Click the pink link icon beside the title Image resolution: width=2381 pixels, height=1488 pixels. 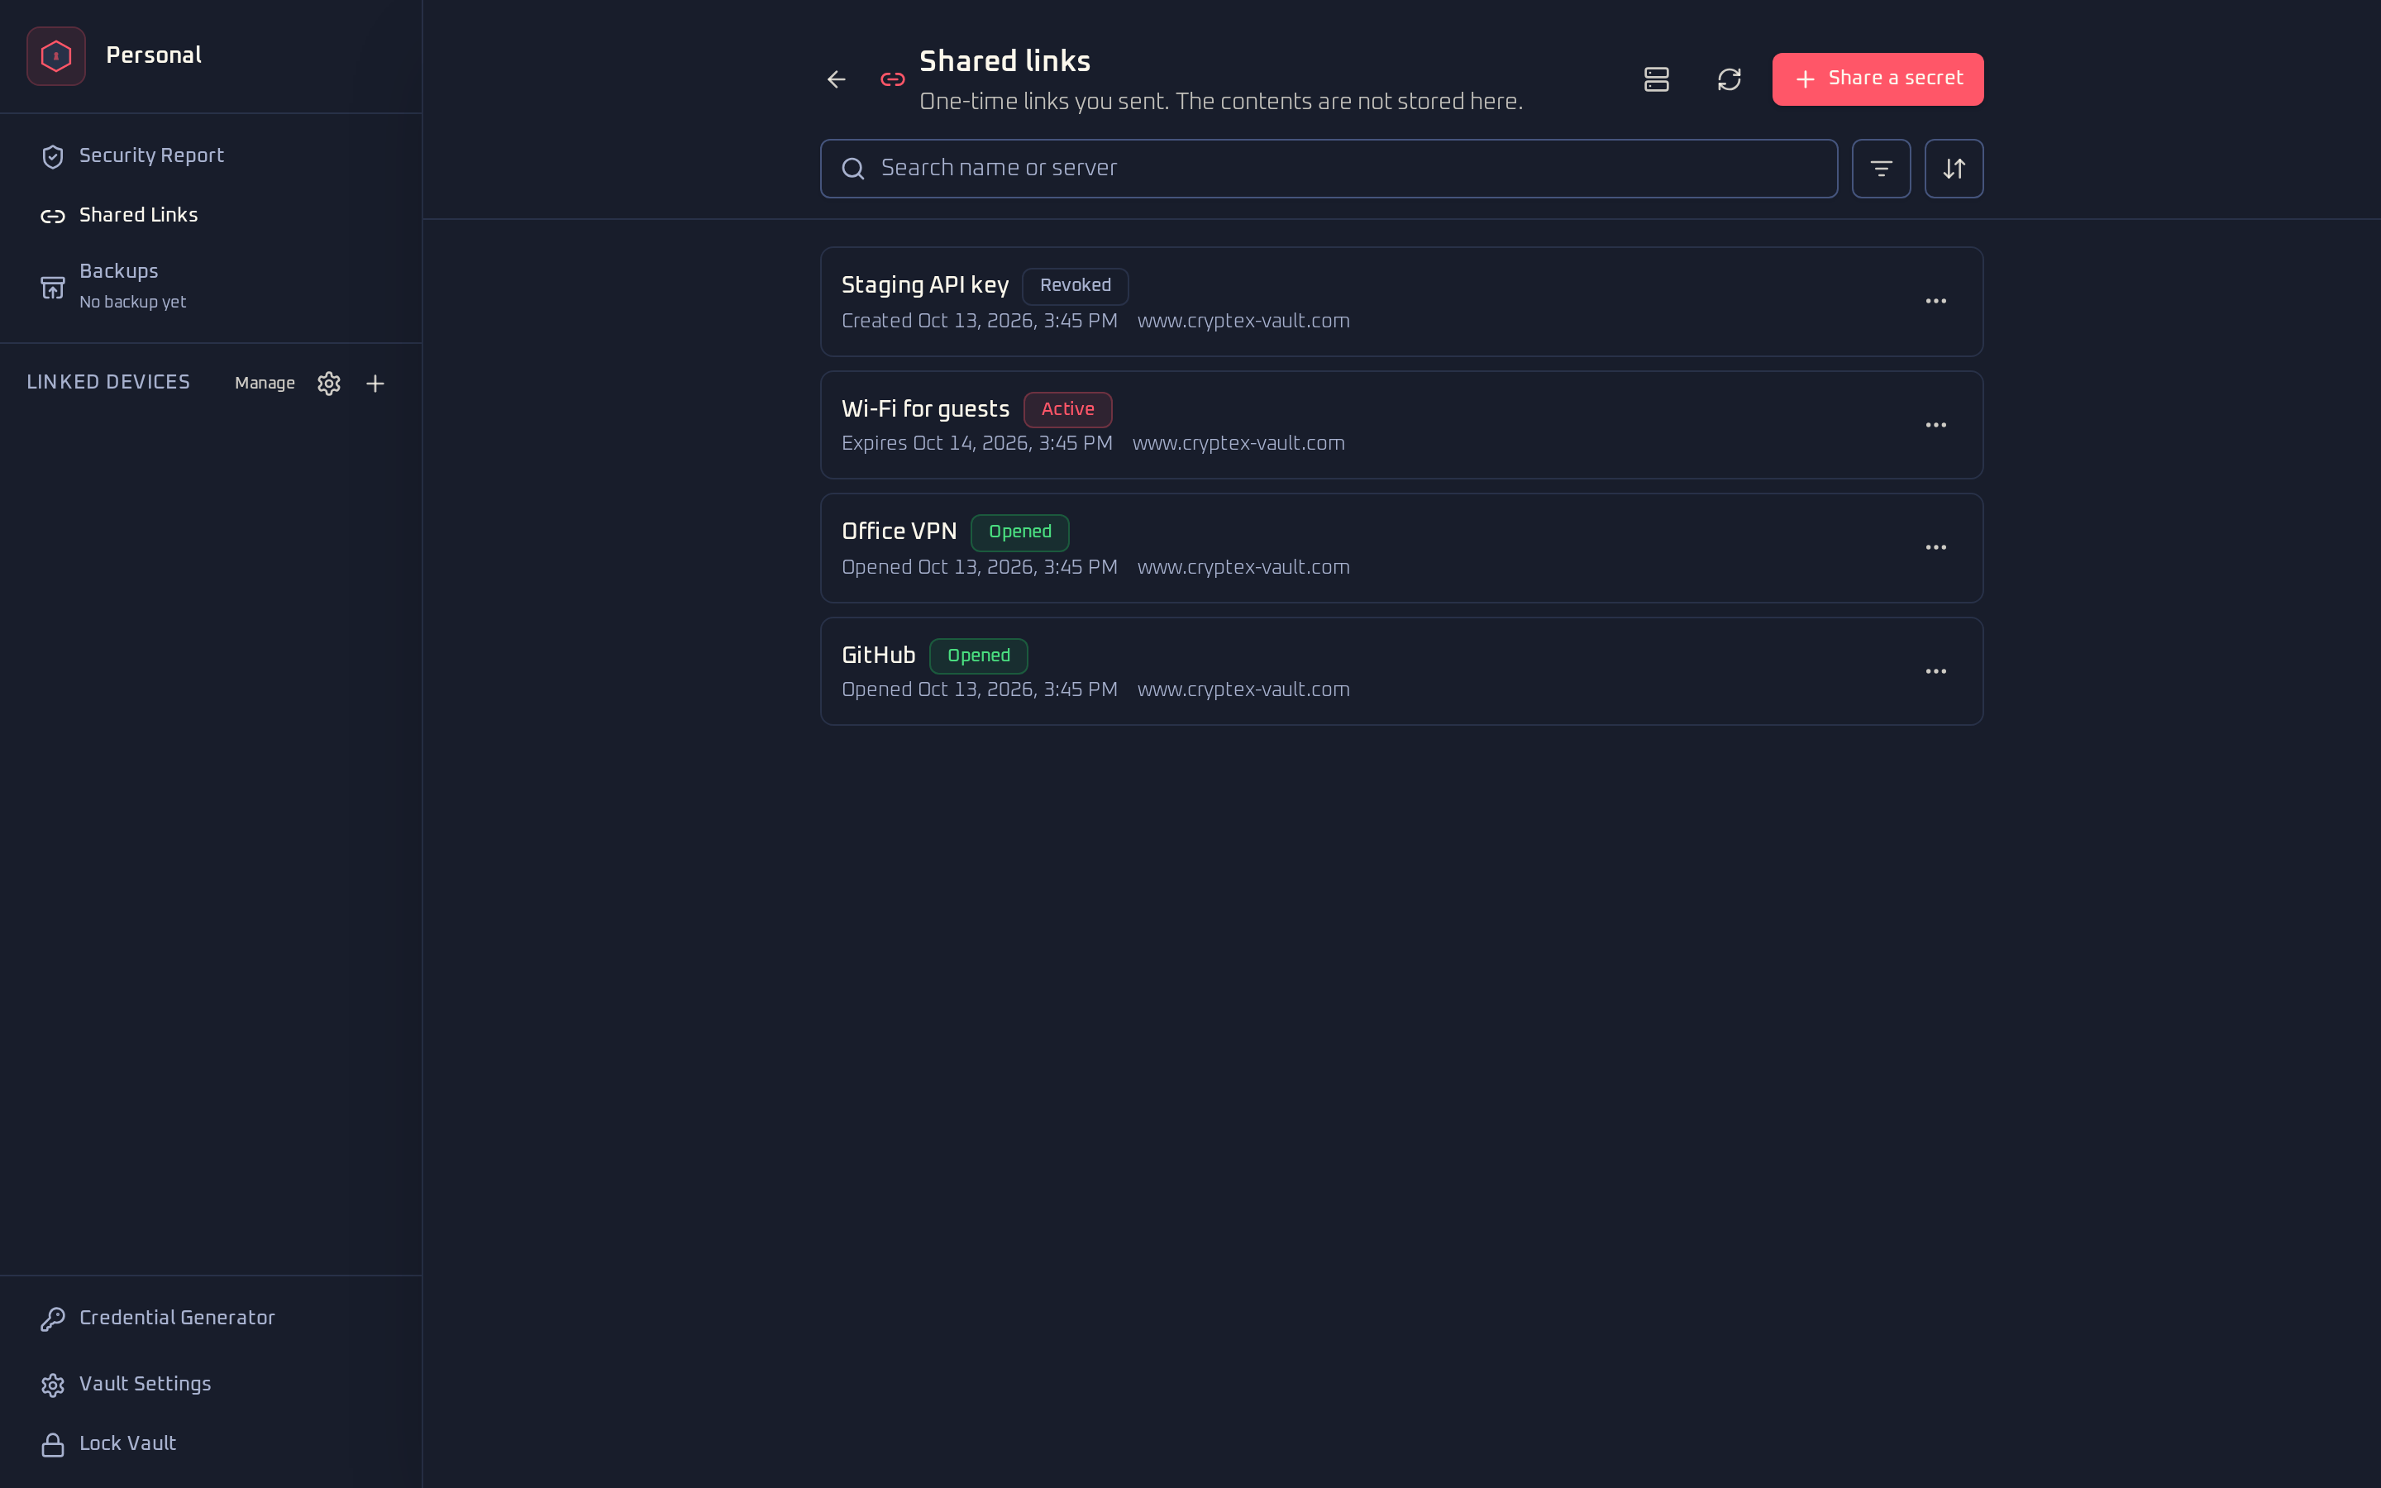[x=892, y=79]
